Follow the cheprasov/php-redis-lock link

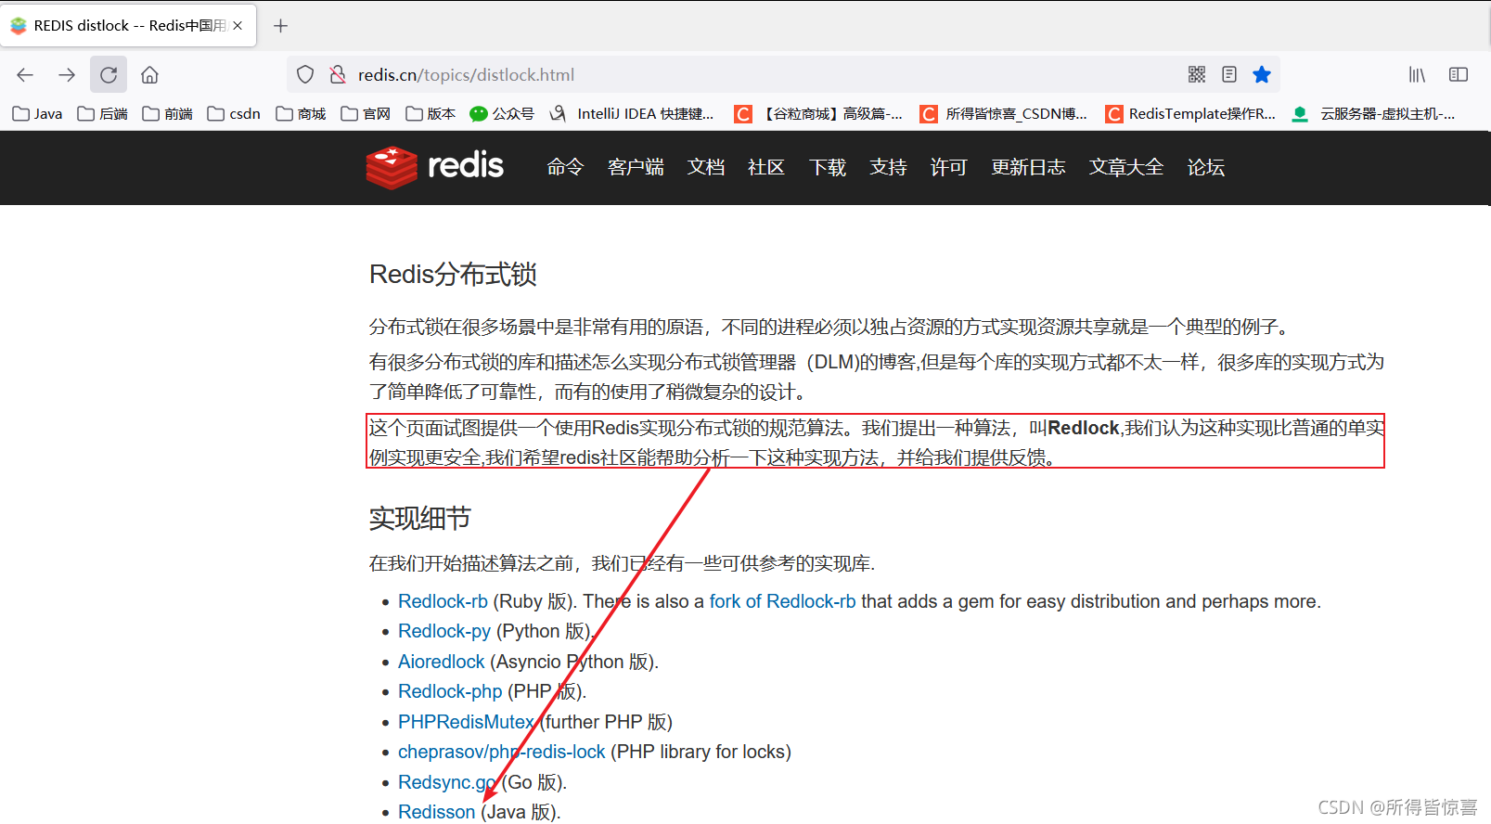pos(501,752)
